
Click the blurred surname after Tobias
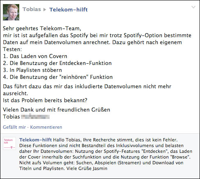coord(35,116)
